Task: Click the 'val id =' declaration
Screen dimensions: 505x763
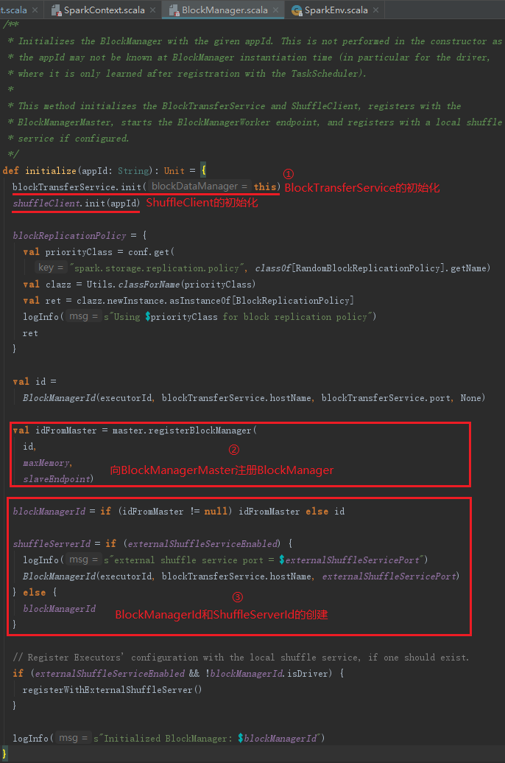Action: [x=35, y=382]
